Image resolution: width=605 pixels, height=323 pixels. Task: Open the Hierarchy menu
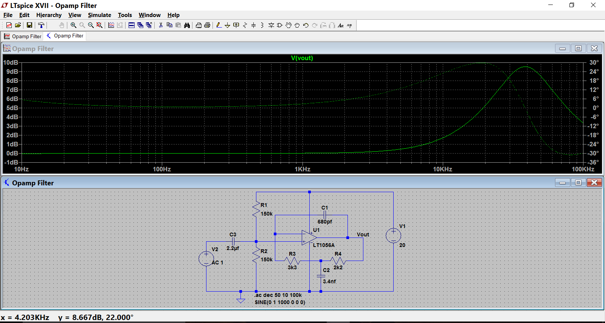[49, 15]
